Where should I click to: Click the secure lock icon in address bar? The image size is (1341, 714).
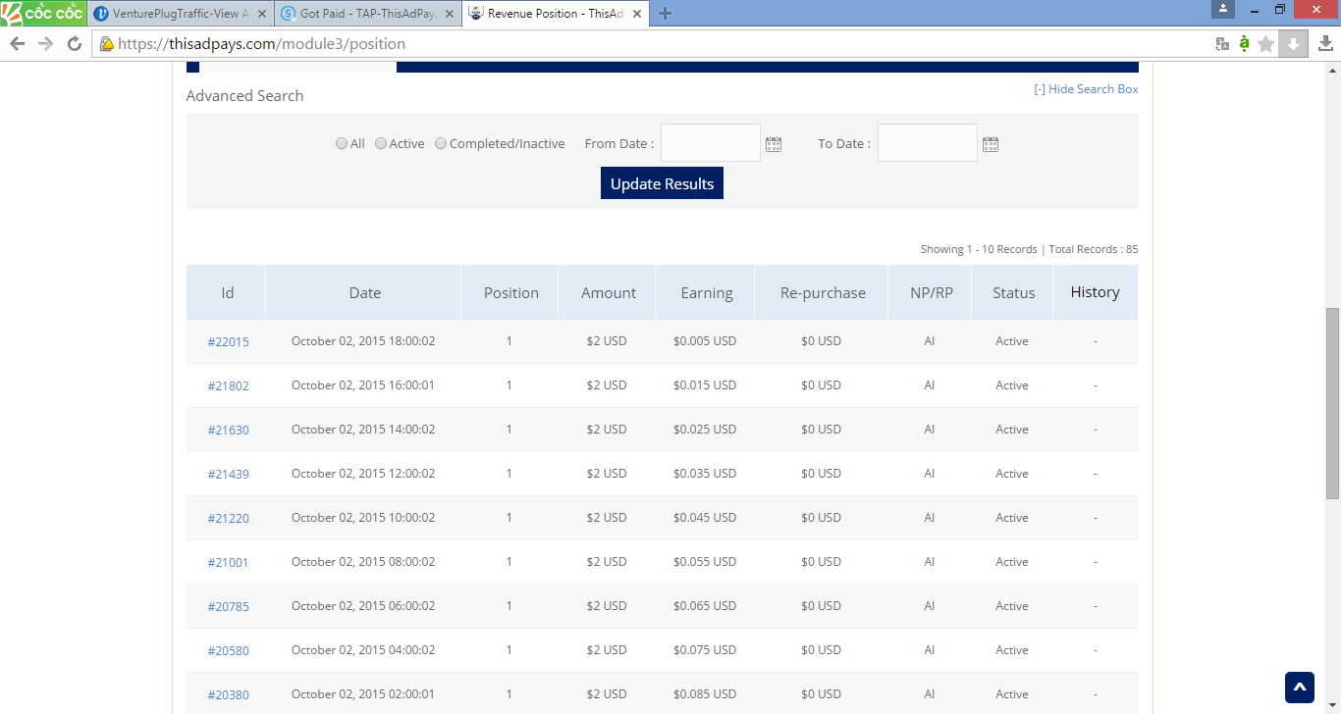coord(107,44)
